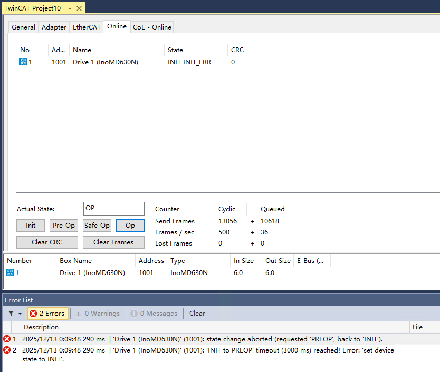Image resolution: width=440 pixels, height=372 pixels.
Task: Click the Cyclic column header
Action: [231, 209]
